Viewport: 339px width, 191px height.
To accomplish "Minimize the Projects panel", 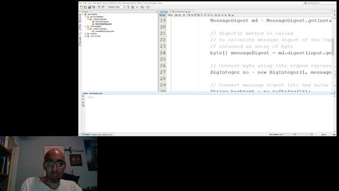I will click(x=156, y=12).
